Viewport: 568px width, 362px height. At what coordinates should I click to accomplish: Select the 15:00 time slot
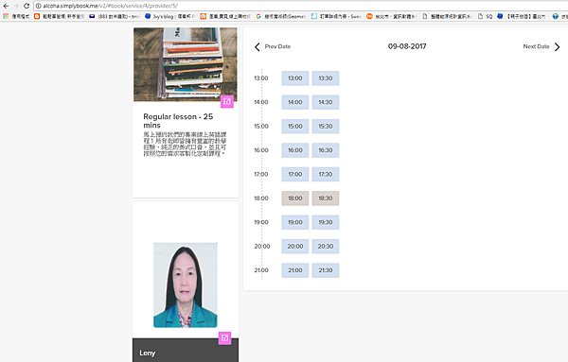tap(295, 127)
